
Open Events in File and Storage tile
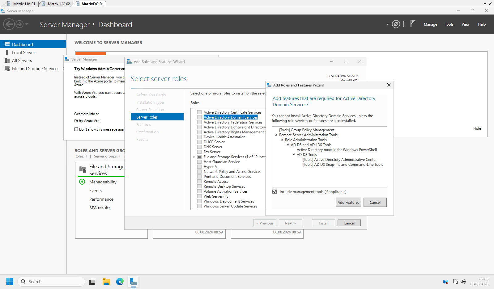pos(96,191)
